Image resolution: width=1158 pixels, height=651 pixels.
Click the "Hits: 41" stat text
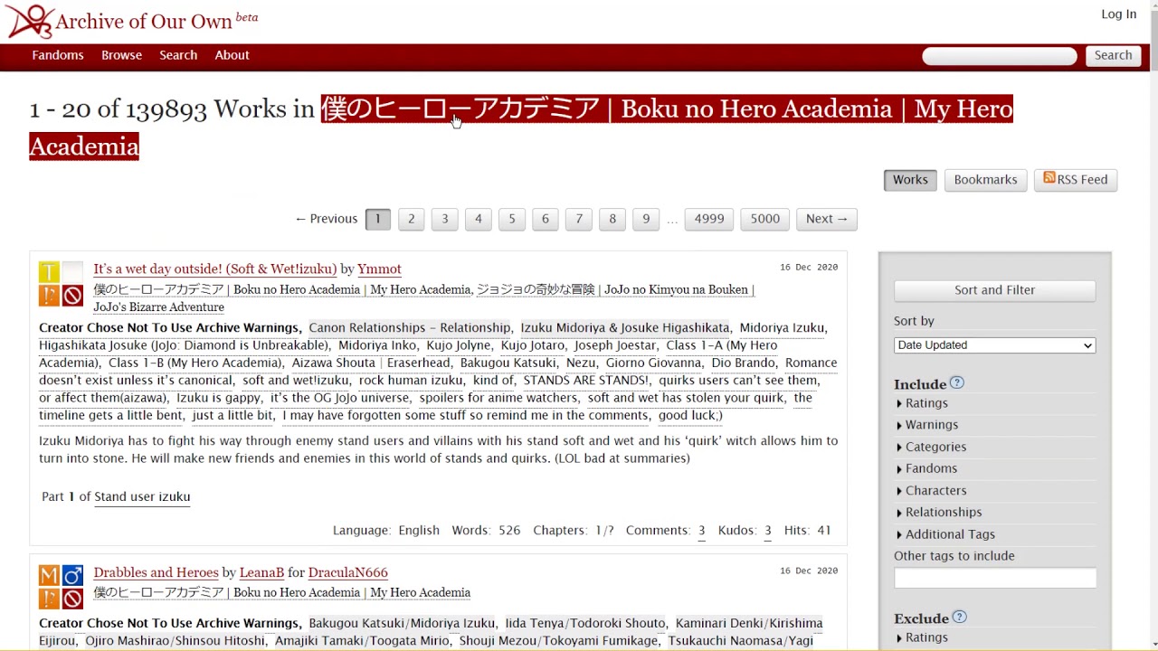coord(807,531)
